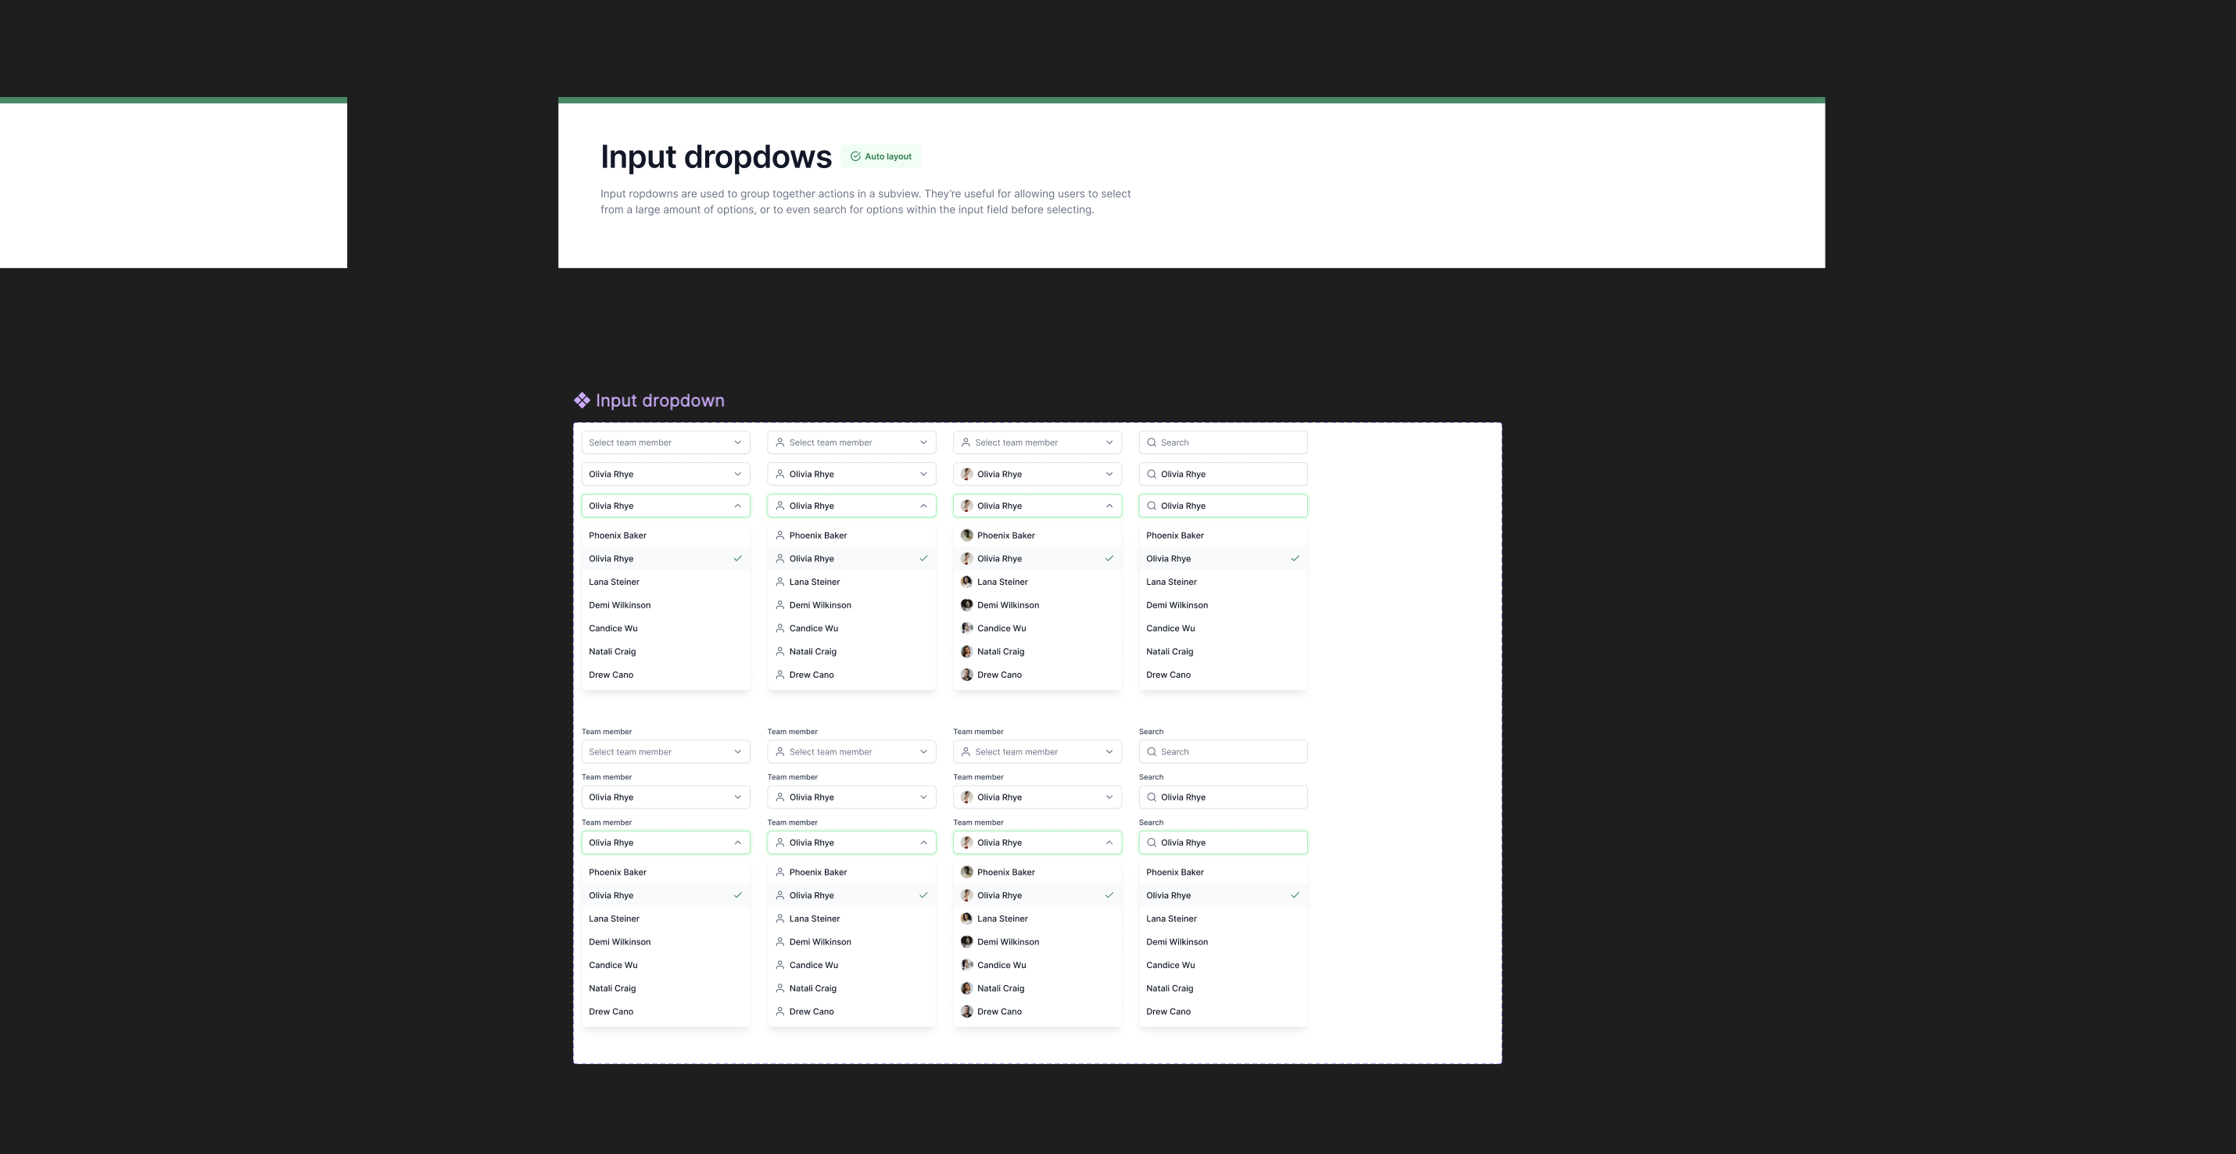Click the green-focused labeled Search field with Olivia Rhye
The height and width of the screenshot is (1154, 2236).
pyautogui.click(x=1222, y=842)
